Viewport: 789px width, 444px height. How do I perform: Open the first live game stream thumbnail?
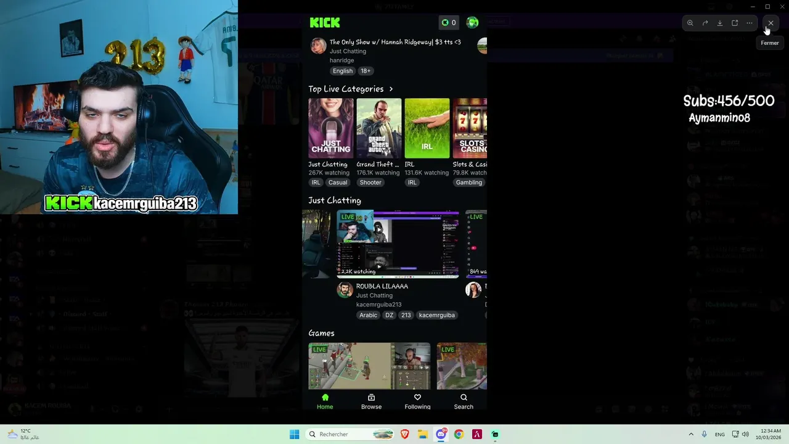pos(369,366)
